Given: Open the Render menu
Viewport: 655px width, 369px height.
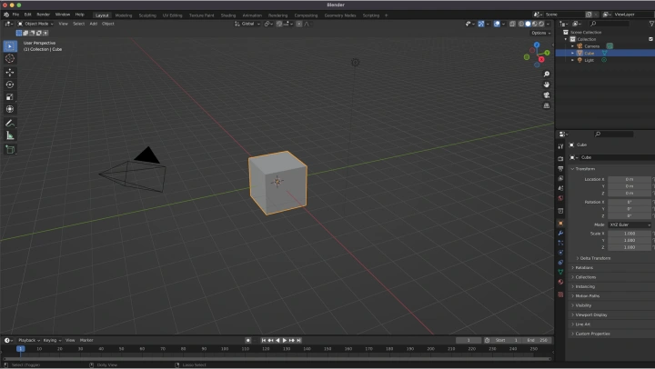Looking at the screenshot, I should [43, 15].
